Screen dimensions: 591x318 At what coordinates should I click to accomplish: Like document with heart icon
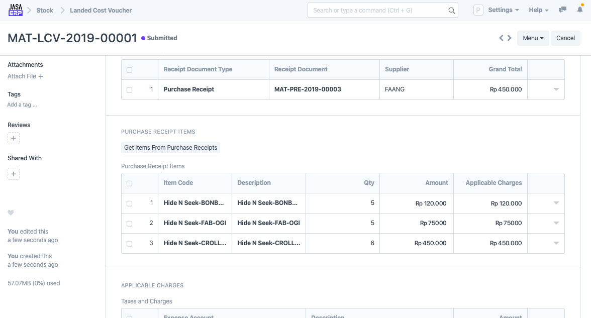(x=11, y=213)
